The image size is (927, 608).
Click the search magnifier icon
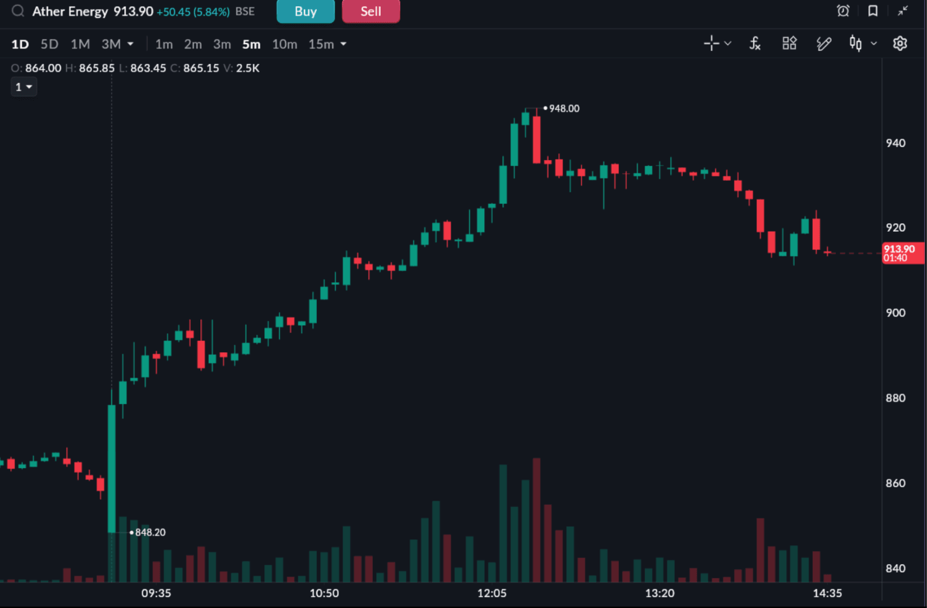(x=18, y=11)
